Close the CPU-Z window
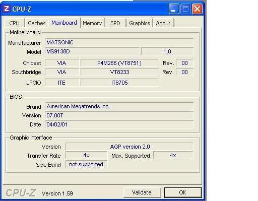 pos(197,9)
